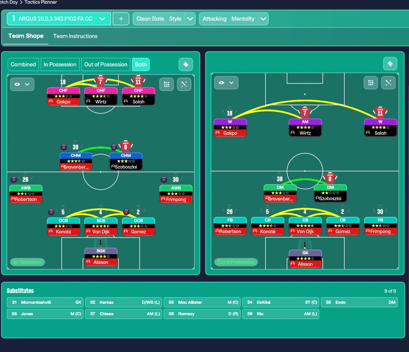Viewport: 409px width, 352px height.
Task: Click the Tactics Planner breadcrumb
Action: tap(41, 2)
